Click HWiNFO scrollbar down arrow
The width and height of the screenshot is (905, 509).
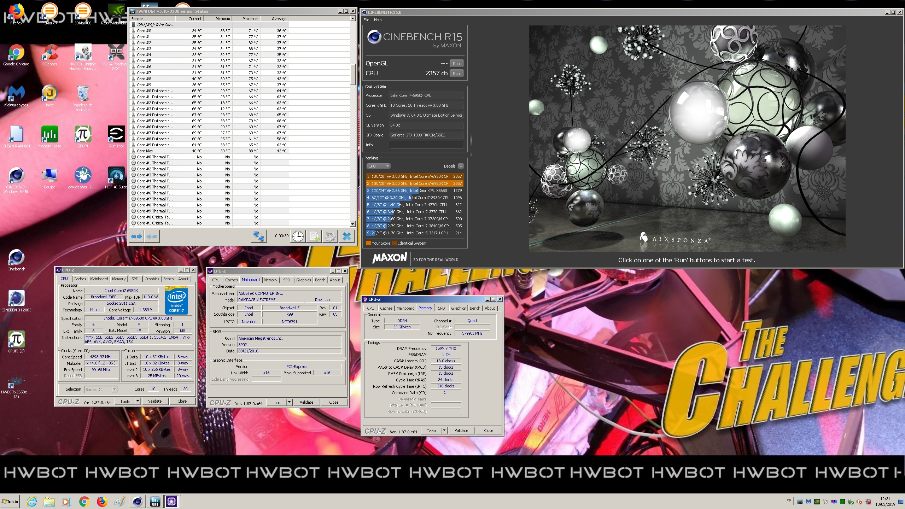click(x=353, y=224)
